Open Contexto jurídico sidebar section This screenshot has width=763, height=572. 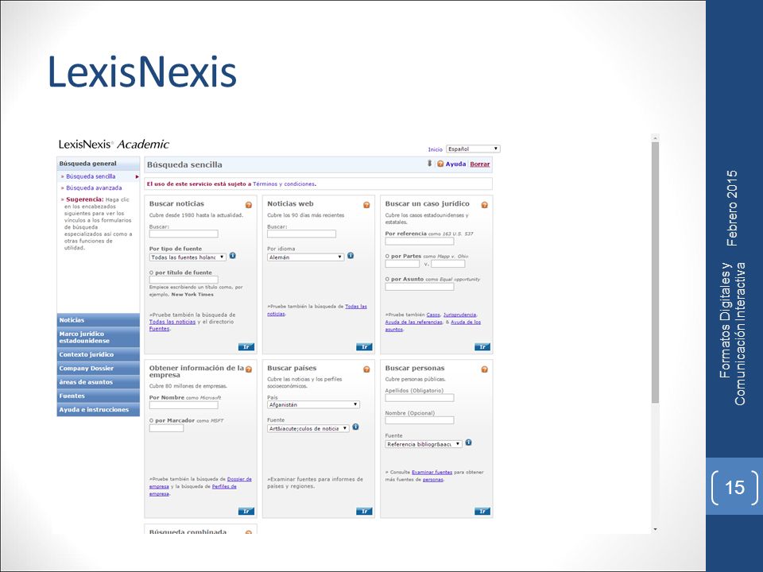[99, 354]
